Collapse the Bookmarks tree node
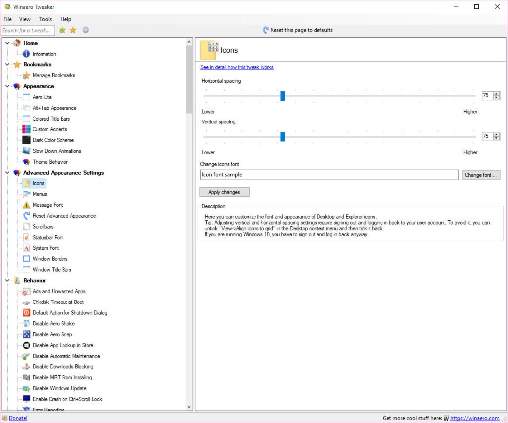 point(7,64)
